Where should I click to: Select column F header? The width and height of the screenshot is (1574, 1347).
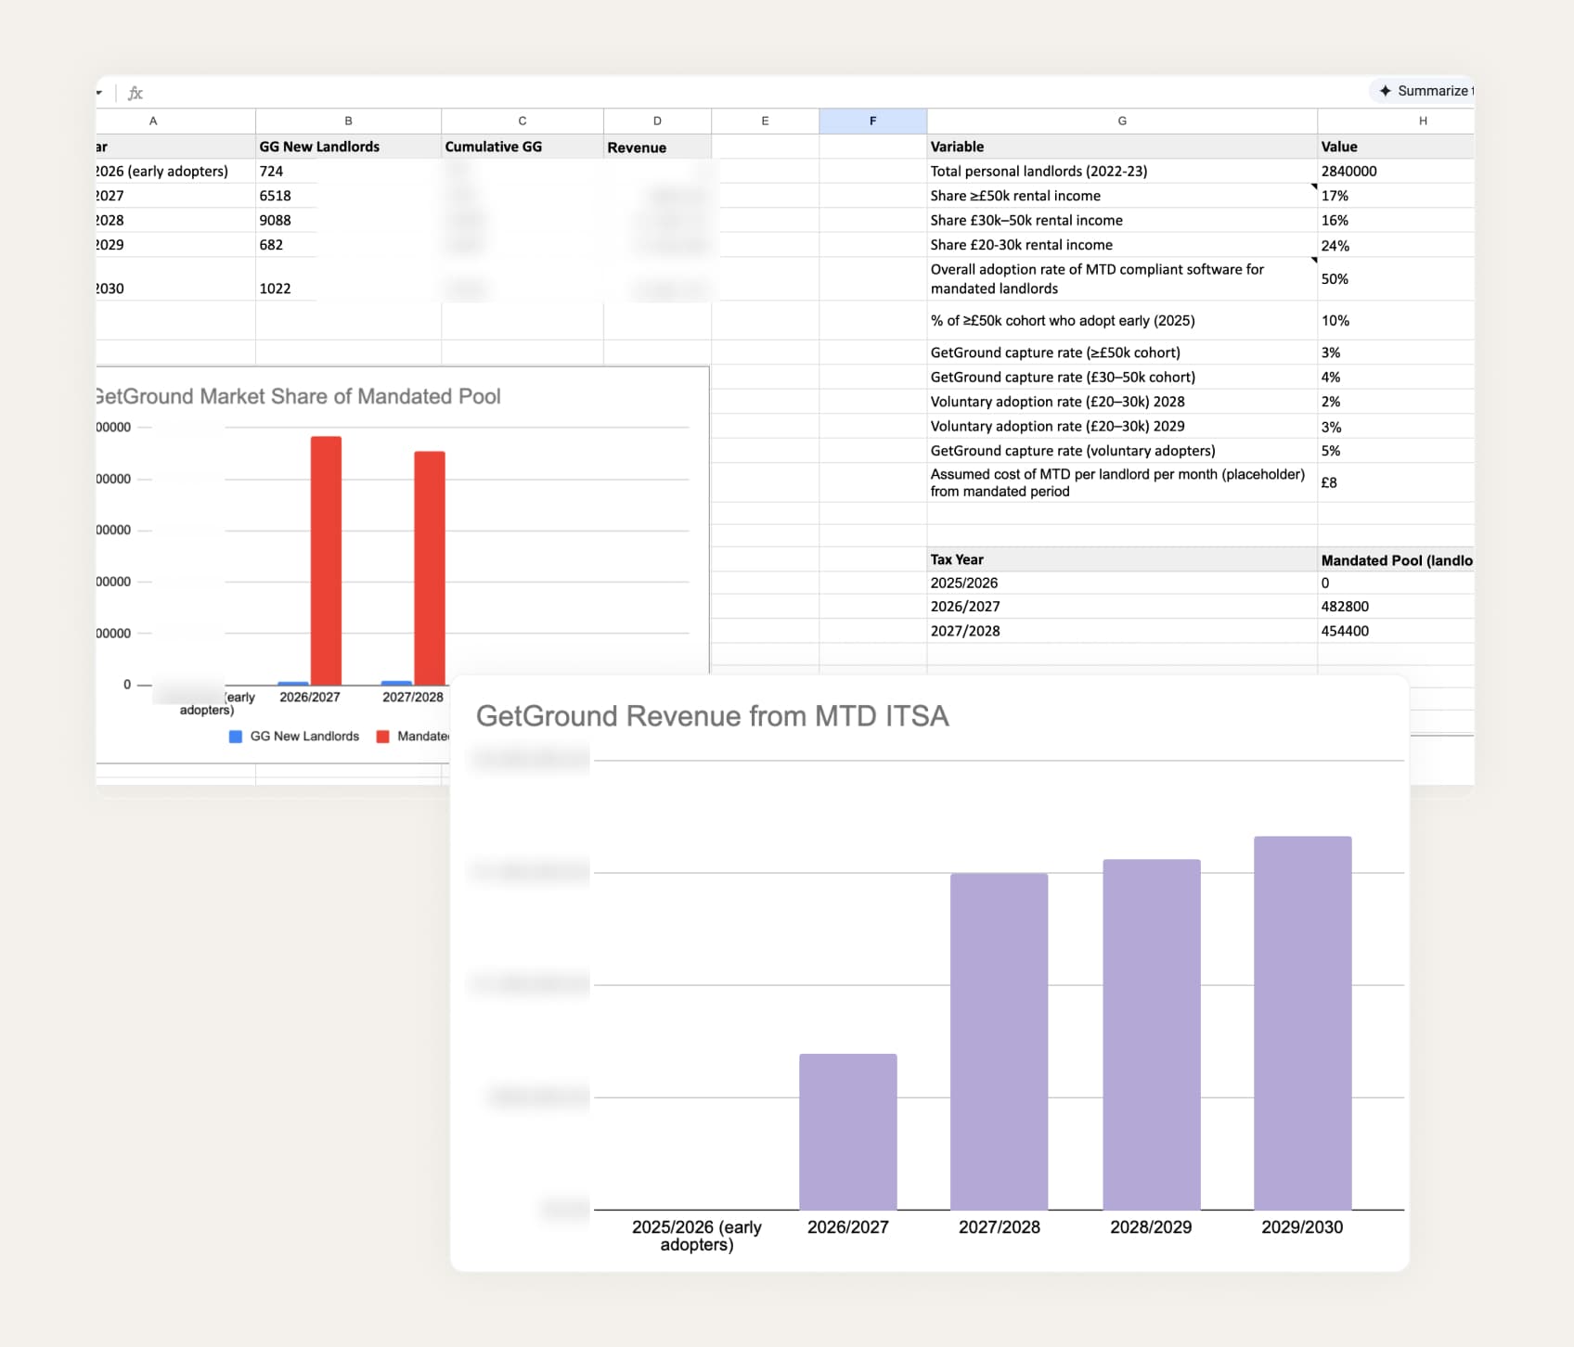point(871,121)
